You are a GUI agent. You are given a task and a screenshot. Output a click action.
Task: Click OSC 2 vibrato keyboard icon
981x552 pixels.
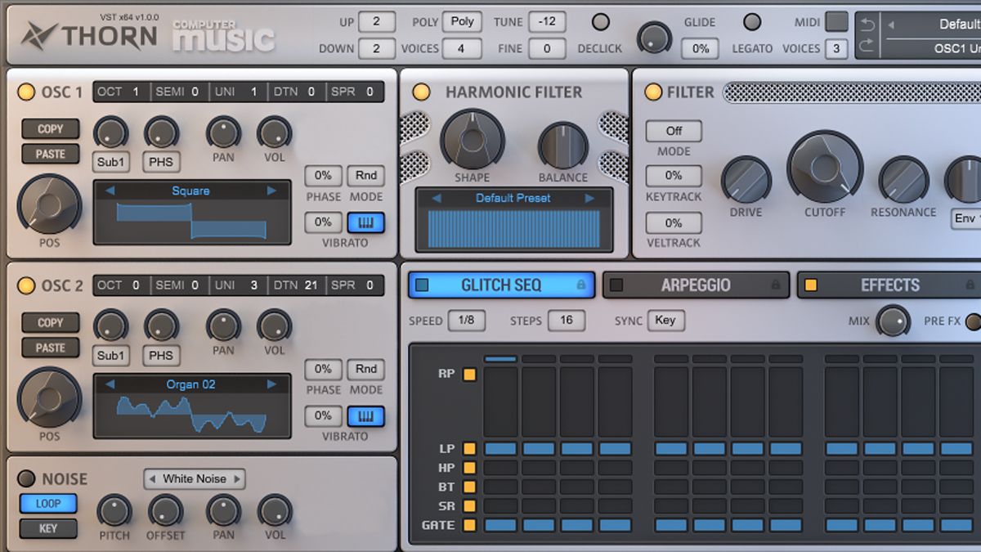click(365, 415)
